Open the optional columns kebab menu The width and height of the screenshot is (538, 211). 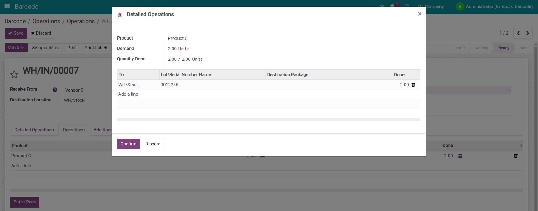[x=521, y=146]
